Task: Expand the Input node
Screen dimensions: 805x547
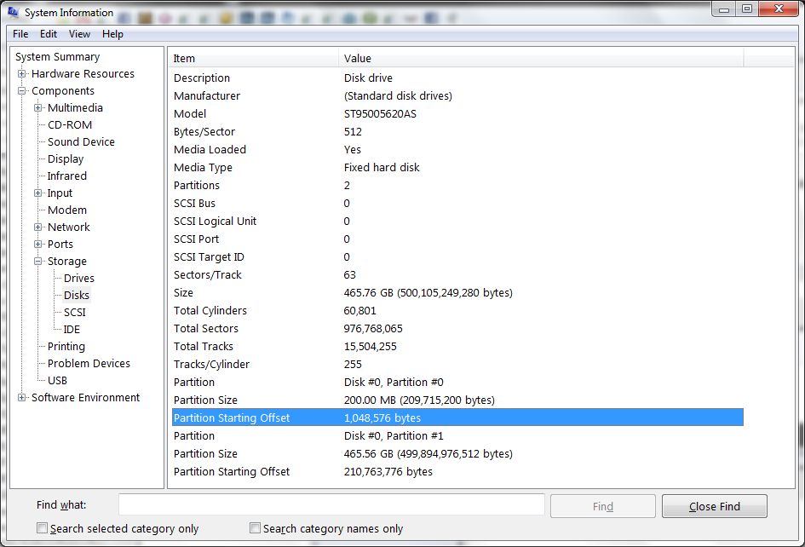Action: [38, 193]
